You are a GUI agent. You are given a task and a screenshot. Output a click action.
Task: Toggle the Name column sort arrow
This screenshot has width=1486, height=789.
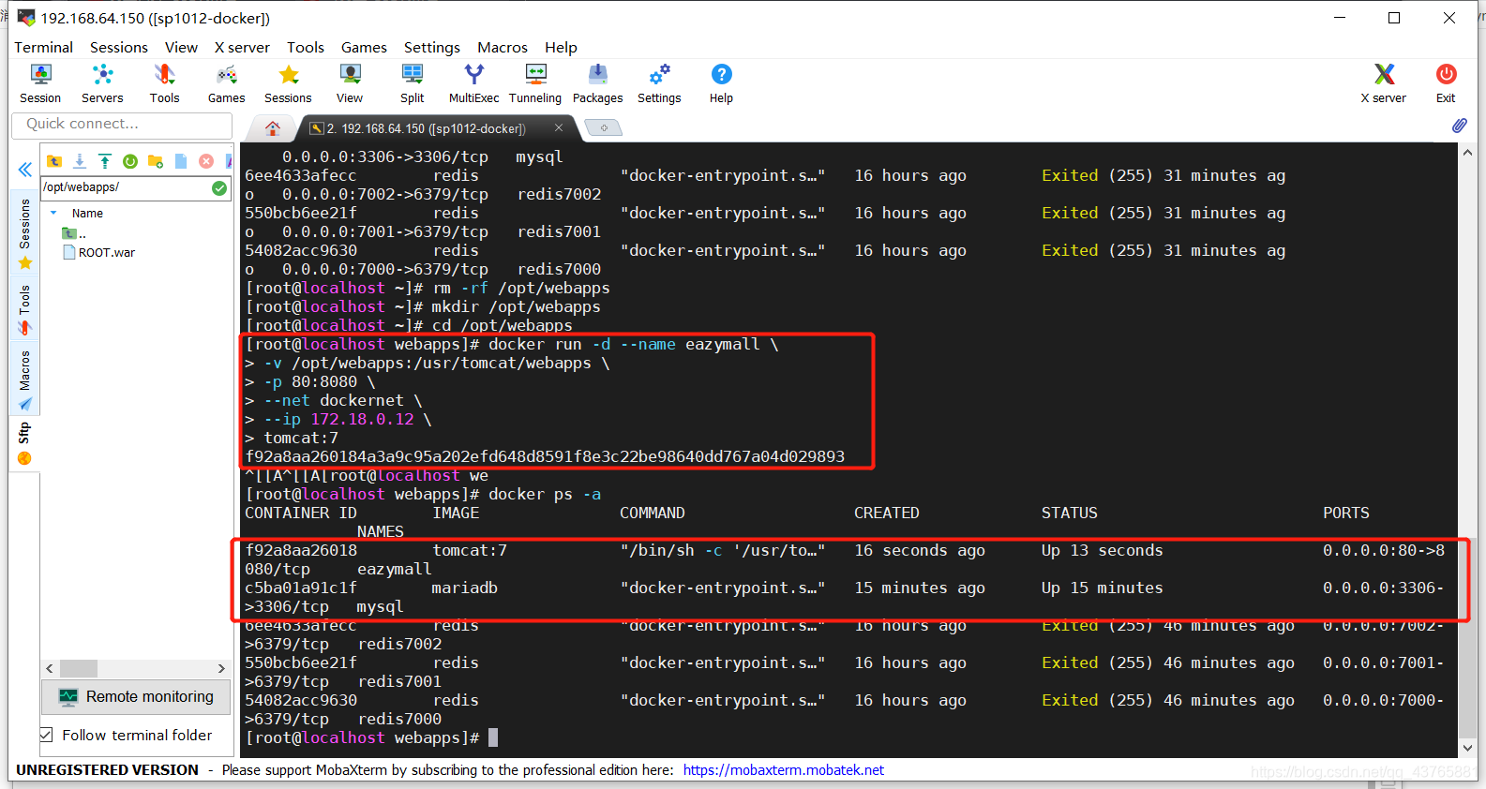point(53,213)
